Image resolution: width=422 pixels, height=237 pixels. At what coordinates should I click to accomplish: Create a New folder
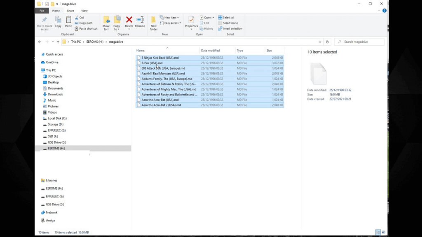153,23
